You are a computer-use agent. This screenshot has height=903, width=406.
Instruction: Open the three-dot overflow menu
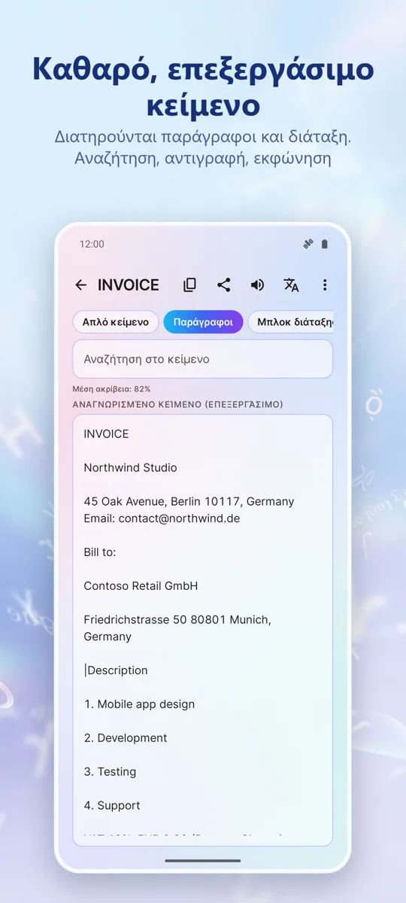point(325,284)
